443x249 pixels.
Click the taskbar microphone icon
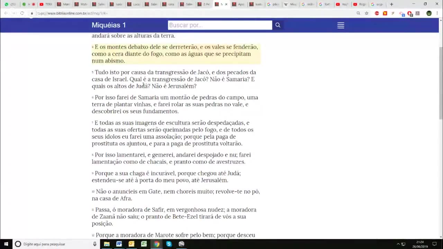click(94, 244)
